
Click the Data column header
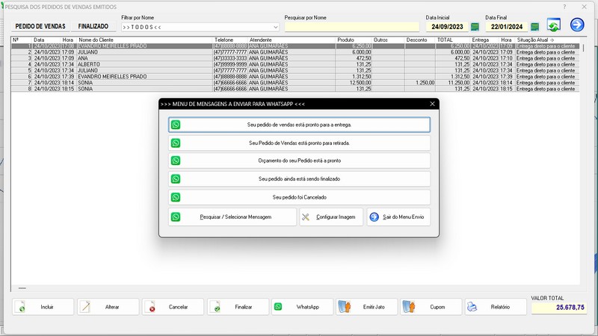click(39, 40)
